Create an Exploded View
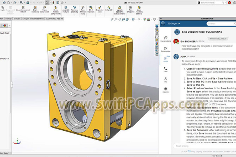The width and height of the screenshot is (236, 157). pyautogui.click(x=100, y=9)
